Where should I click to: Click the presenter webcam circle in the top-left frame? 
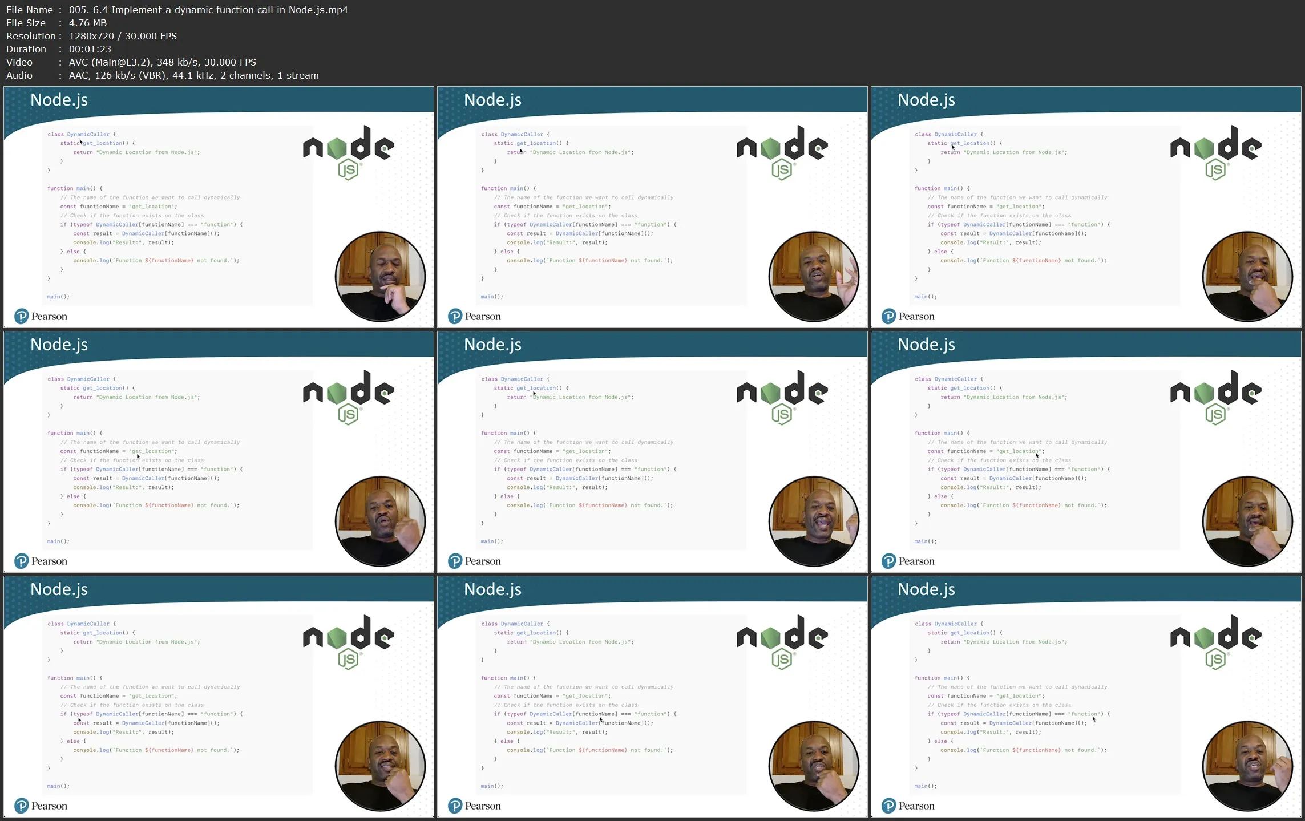coord(380,277)
